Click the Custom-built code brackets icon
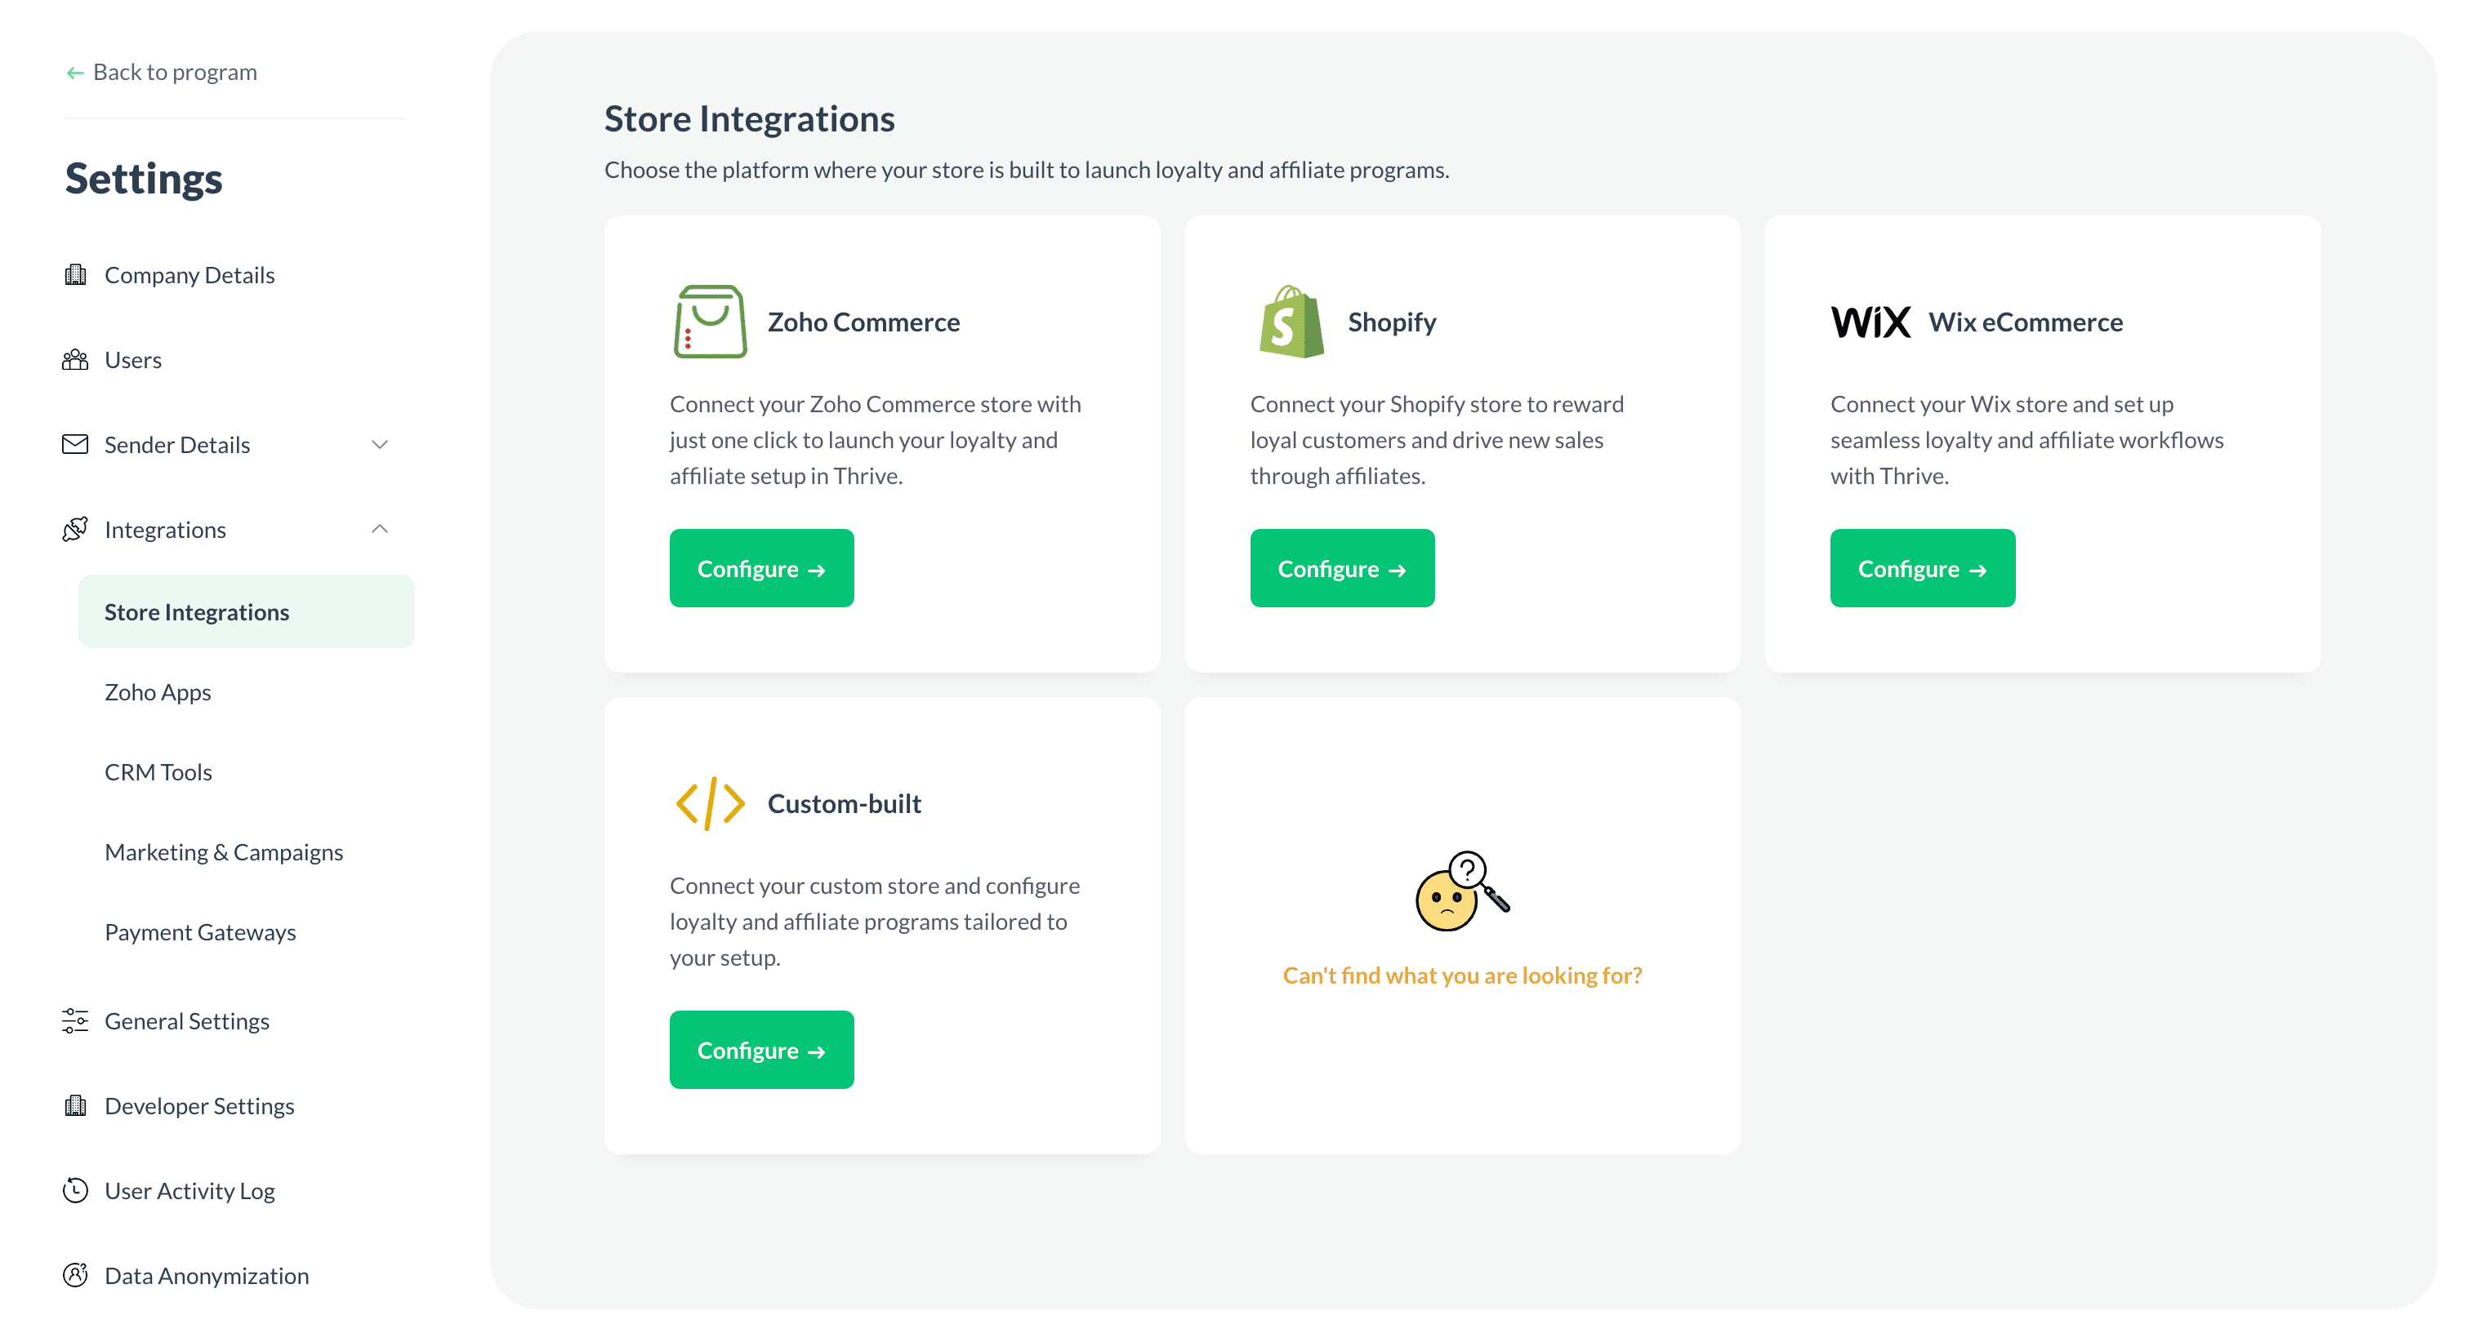Screen dimensions: 2470x1342 point(710,803)
